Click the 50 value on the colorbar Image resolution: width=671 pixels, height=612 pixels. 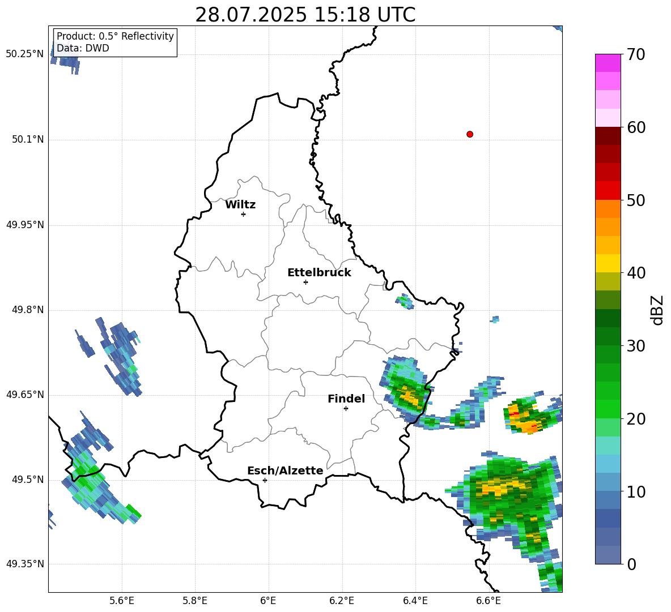[636, 200]
